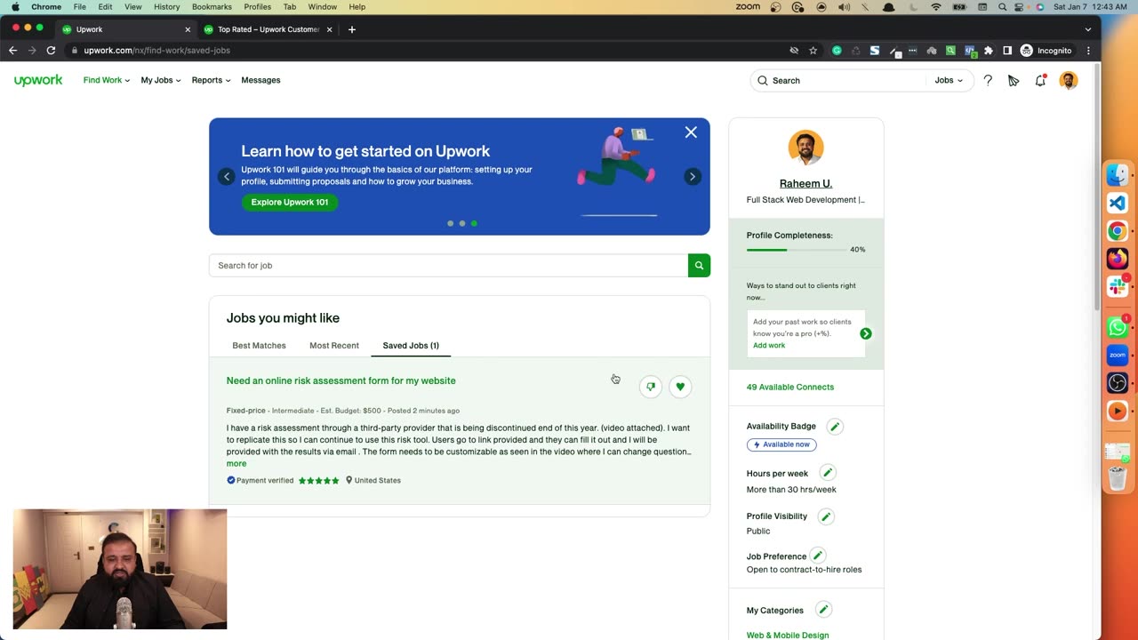Expand the My Jobs dropdown
Screen dimensions: 1138x640
click(x=161, y=80)
